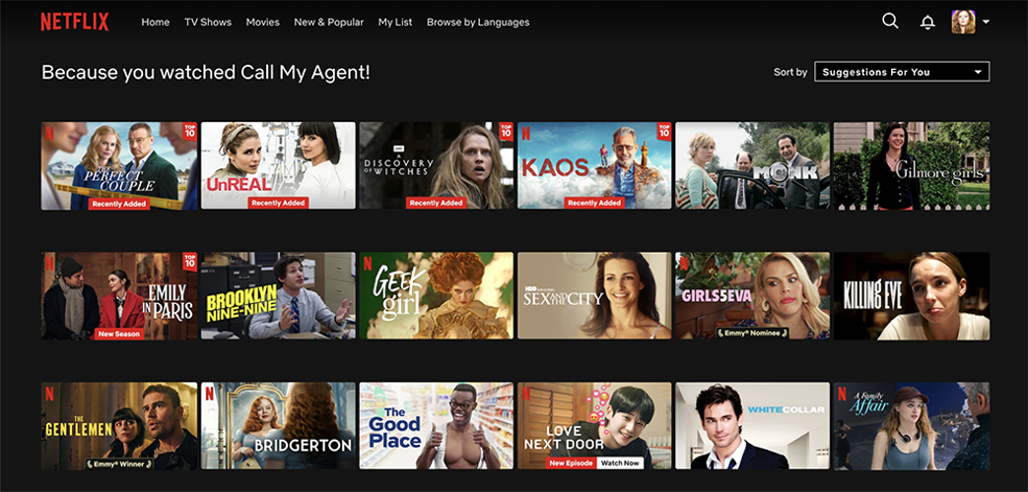Select The Perfect Couple thumbnail
This screenshot has height=492, width=1028.
(119, 165)
